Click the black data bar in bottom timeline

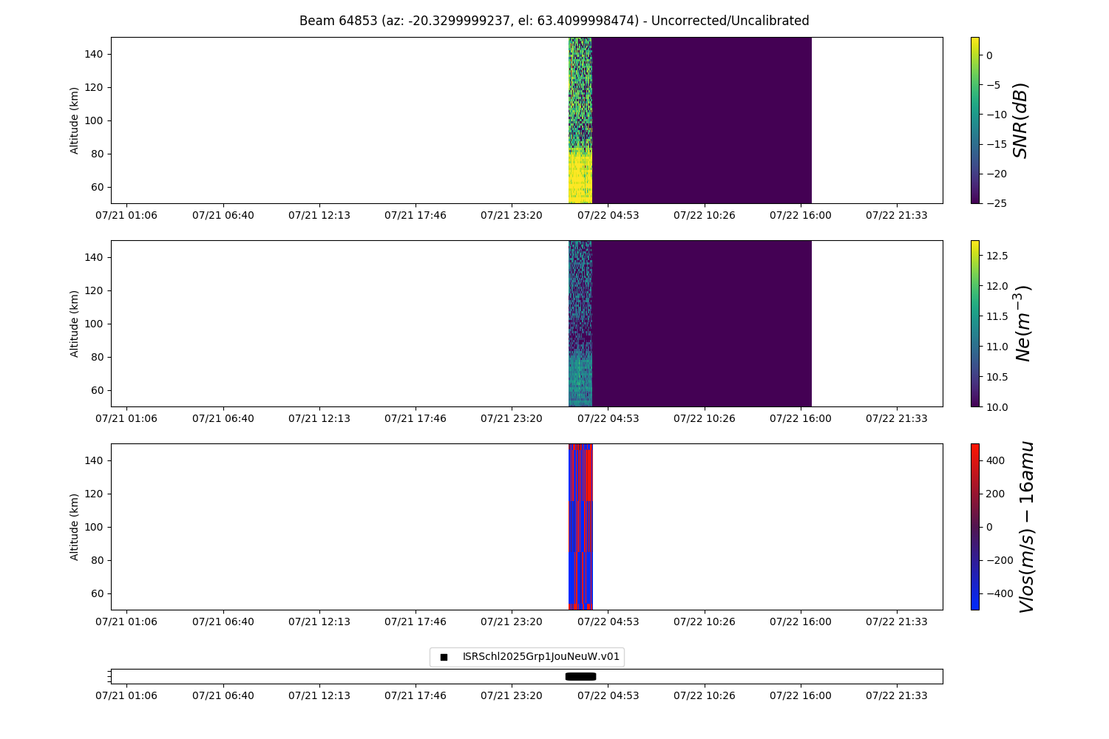[x=580, y=676]
